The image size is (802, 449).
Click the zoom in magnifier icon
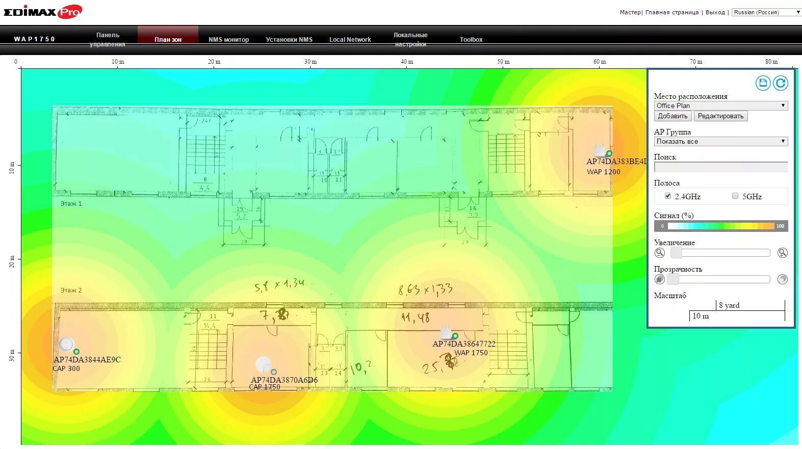coord(783,253)
